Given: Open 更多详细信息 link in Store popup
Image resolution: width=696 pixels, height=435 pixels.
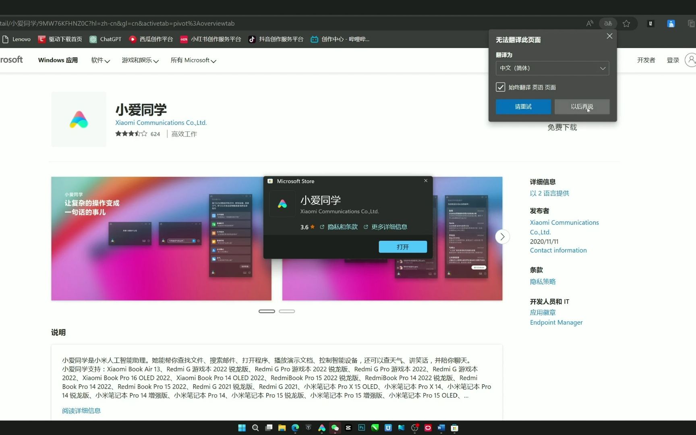Looking at the screenshot, I should pos(385,227).
